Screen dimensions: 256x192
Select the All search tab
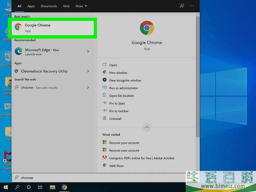19,6
